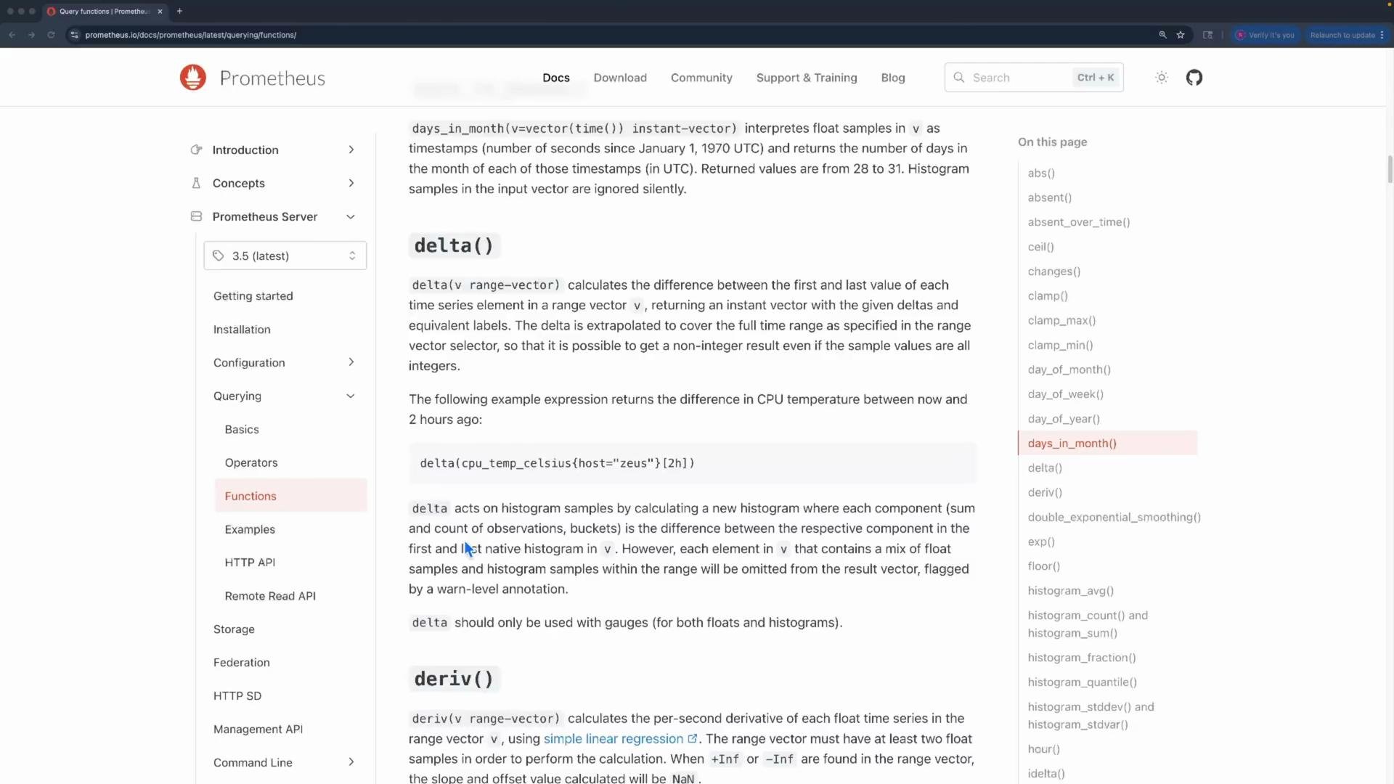Open the browser side panel icon
The height and width of the screenshot is (784, 1394).
coord(1207,35)
